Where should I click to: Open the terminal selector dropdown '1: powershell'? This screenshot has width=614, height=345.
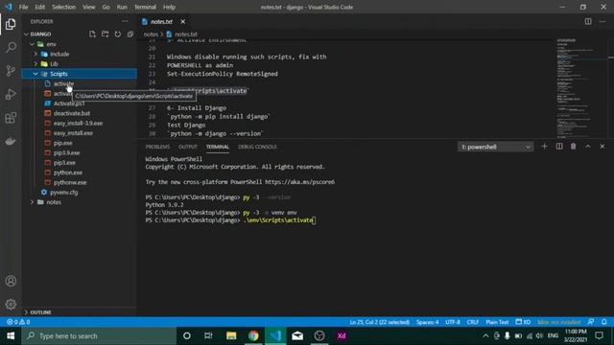coord(495,147)
